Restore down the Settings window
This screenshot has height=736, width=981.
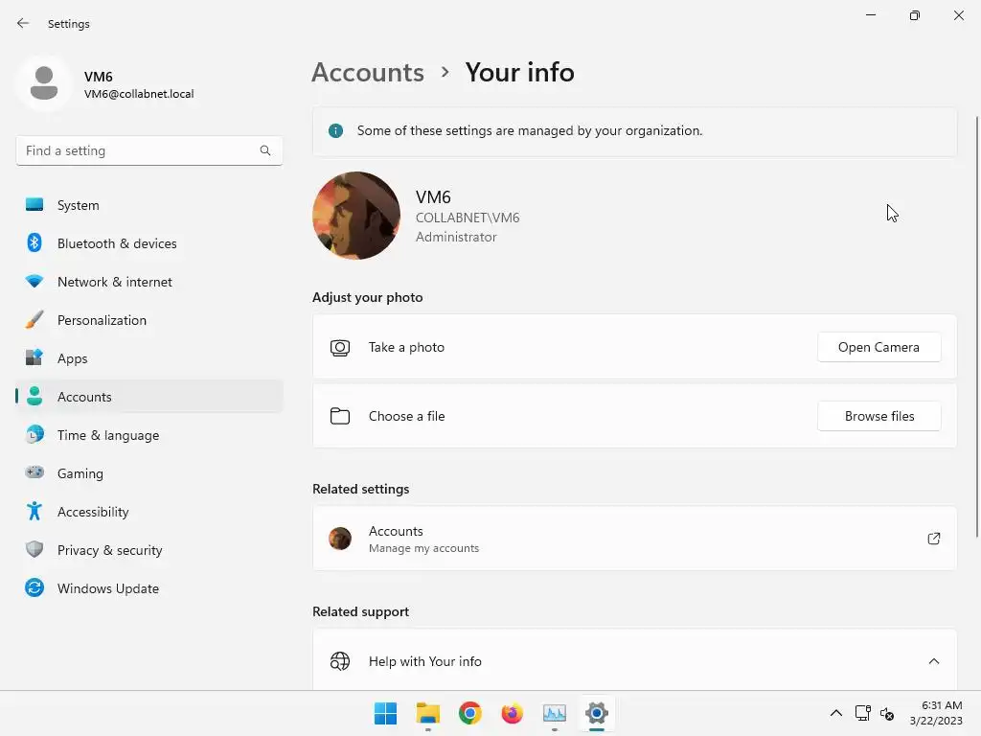click(x=914, y=15)
